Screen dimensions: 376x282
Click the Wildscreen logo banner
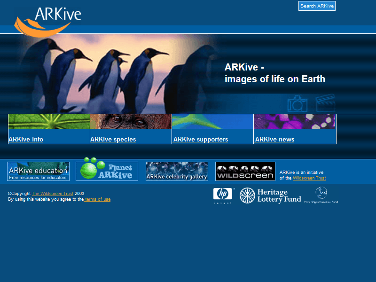pos(245,171)
